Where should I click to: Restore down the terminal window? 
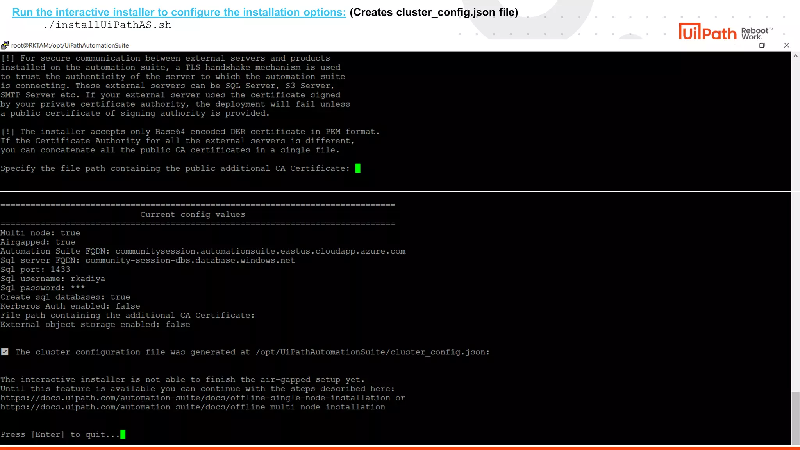click(762, 45)
